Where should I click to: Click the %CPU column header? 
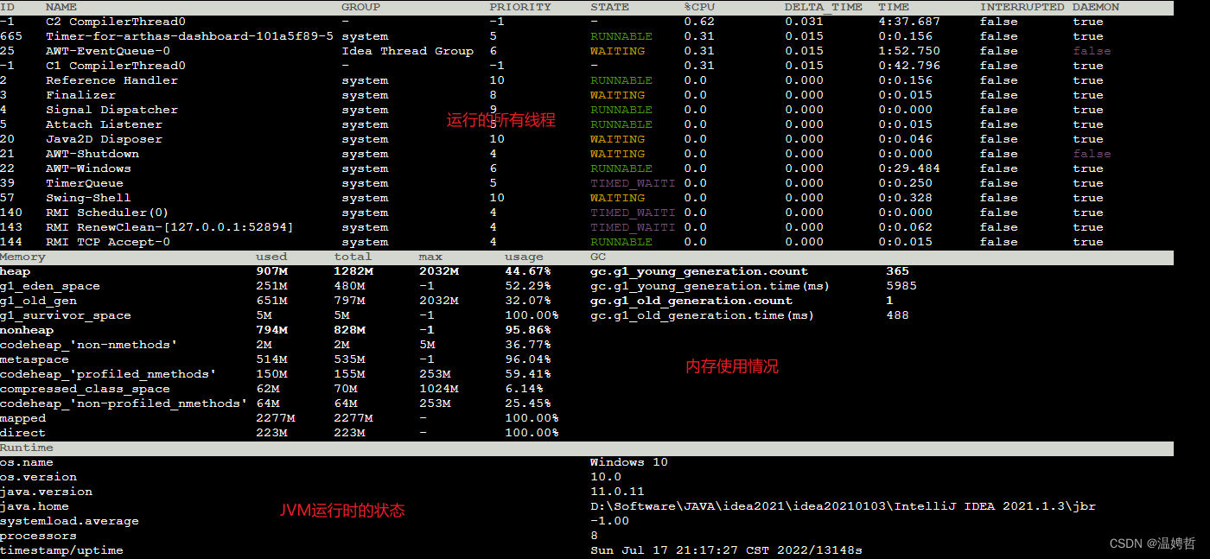(698, 7)
